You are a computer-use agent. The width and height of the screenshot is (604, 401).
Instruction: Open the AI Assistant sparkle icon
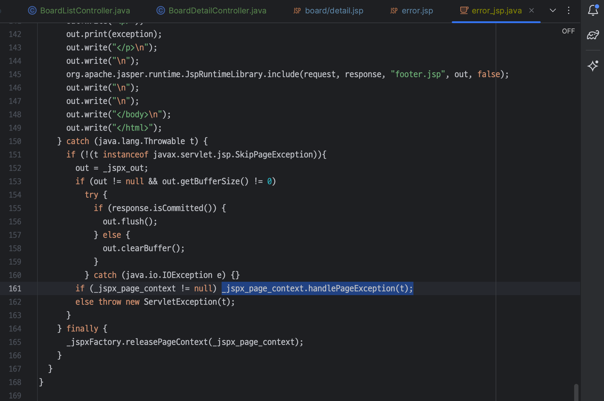click(593, 66)
